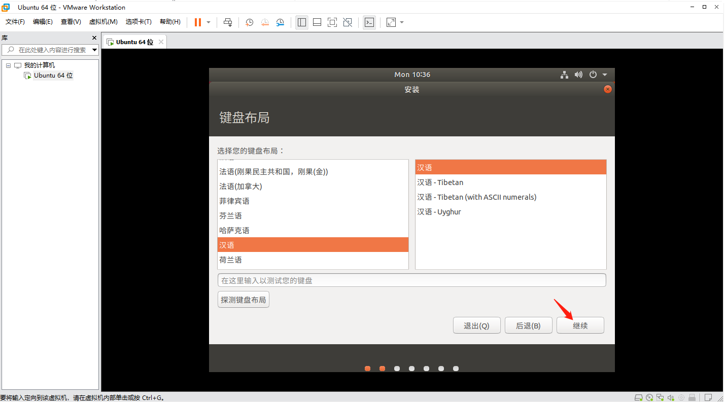725x402 pixels.
Task: Open the power options dropdown arrow
Action: click(x=209, y=22)
